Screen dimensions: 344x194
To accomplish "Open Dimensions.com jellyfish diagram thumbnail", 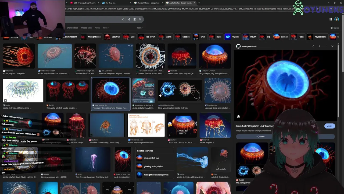I will point(146,125).
